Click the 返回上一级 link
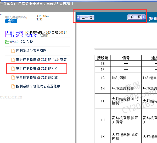This screenshot has width=157, height=143. pos(14,32)
